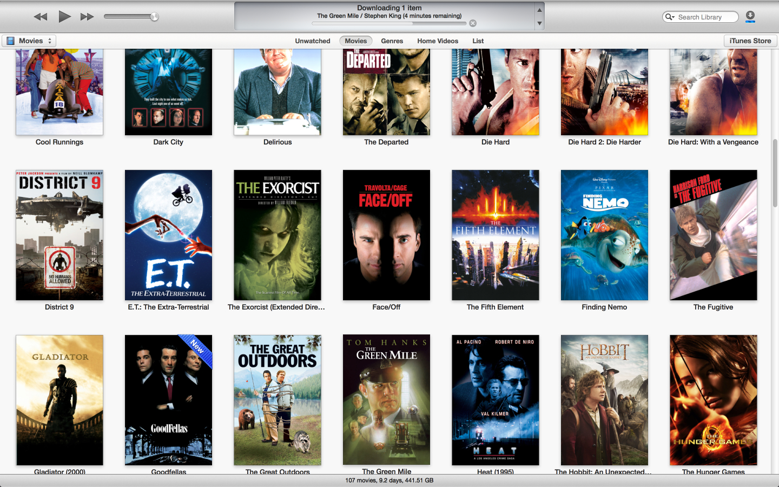Select the Movies view tab
The width and height of the screenshot is (779, 487).
[356, 41]
